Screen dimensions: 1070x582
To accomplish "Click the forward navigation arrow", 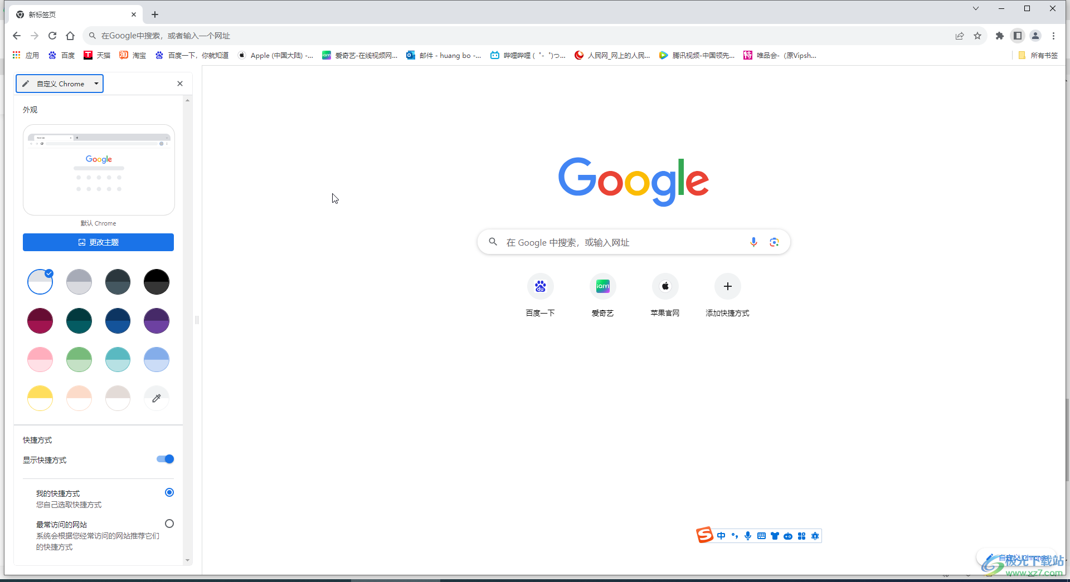I will pyautogui.click(x=35, y=36).
